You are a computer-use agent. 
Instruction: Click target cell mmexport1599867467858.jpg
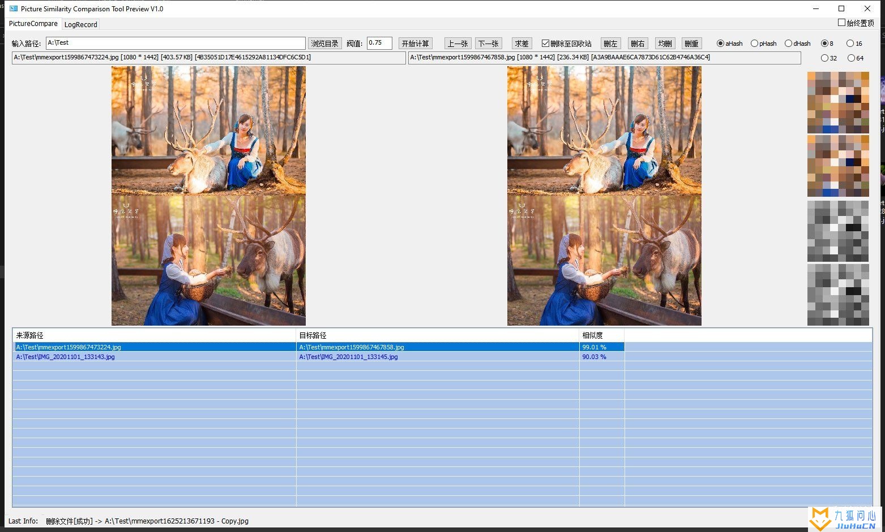438,347
